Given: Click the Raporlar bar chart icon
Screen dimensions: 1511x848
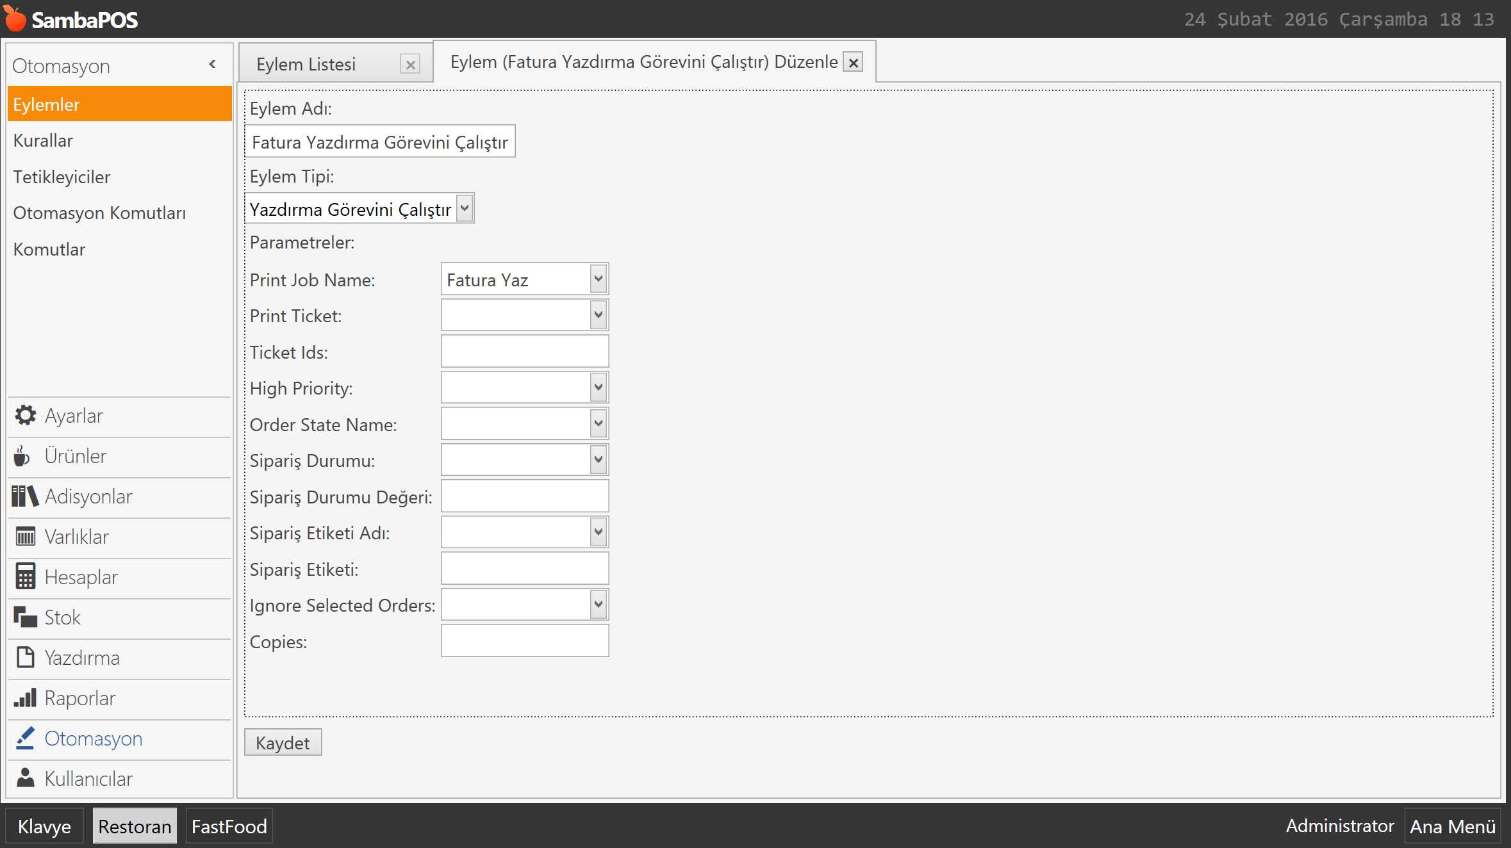Looking at the screenshot, I should [26, 697].
